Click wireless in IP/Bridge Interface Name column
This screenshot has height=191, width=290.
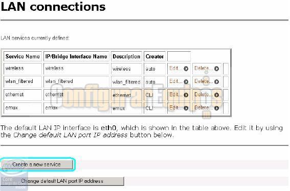(54, 68)
